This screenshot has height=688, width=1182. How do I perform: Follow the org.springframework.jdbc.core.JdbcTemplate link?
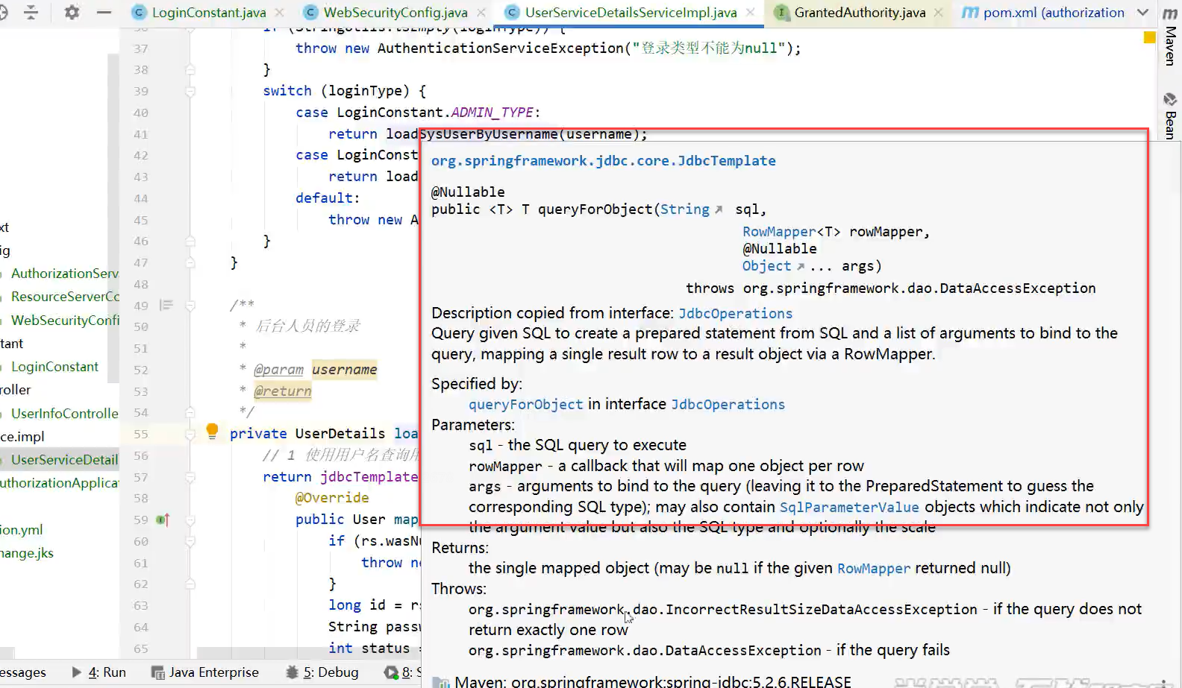point(603,161)
